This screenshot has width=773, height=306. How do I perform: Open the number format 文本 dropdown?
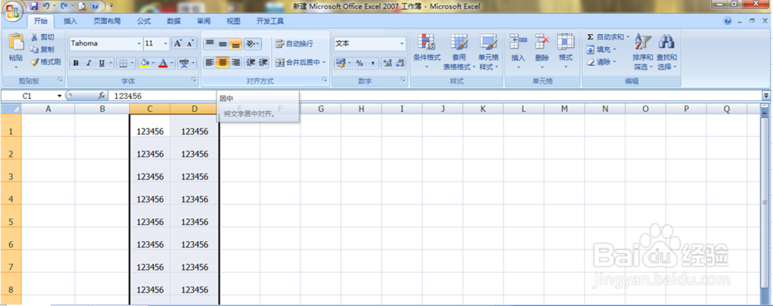(402, 43)
